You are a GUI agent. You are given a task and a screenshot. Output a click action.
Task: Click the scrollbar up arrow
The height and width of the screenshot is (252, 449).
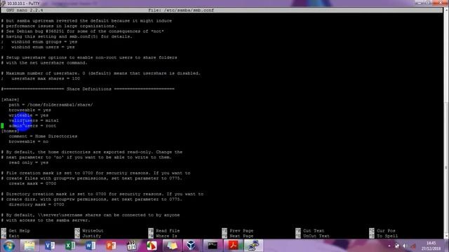[446, 10]
